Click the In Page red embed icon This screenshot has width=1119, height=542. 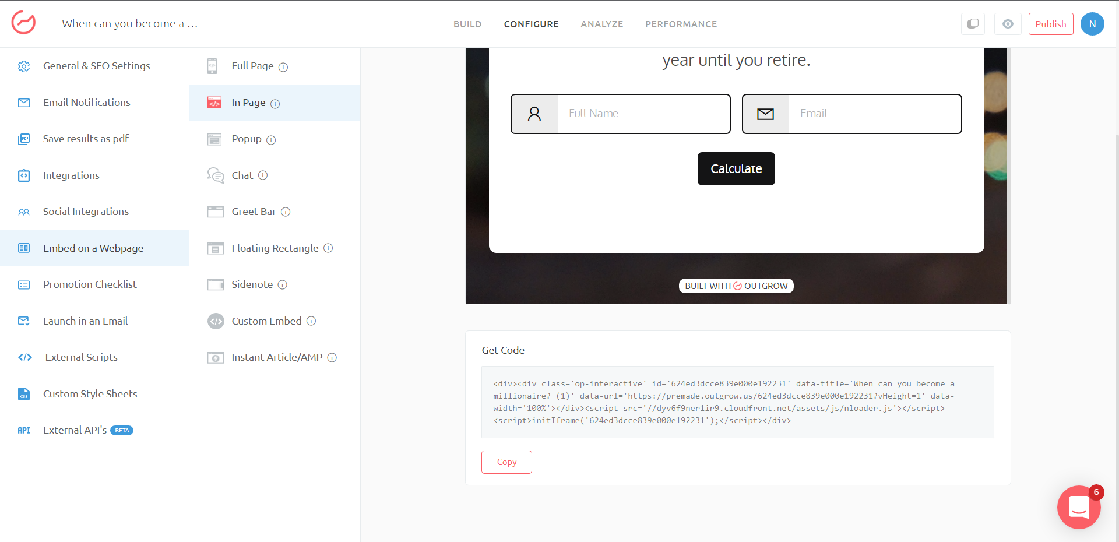click(214, 103)
